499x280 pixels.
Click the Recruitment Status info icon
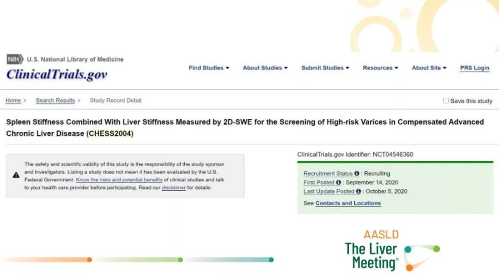(x=357, y=174)
